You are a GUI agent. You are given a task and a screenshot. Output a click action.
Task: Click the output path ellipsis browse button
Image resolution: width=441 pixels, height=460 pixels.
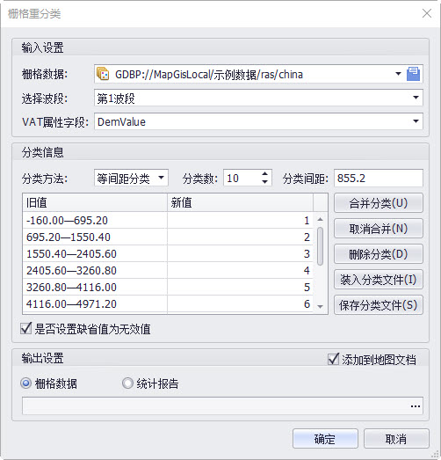point(416,406)
